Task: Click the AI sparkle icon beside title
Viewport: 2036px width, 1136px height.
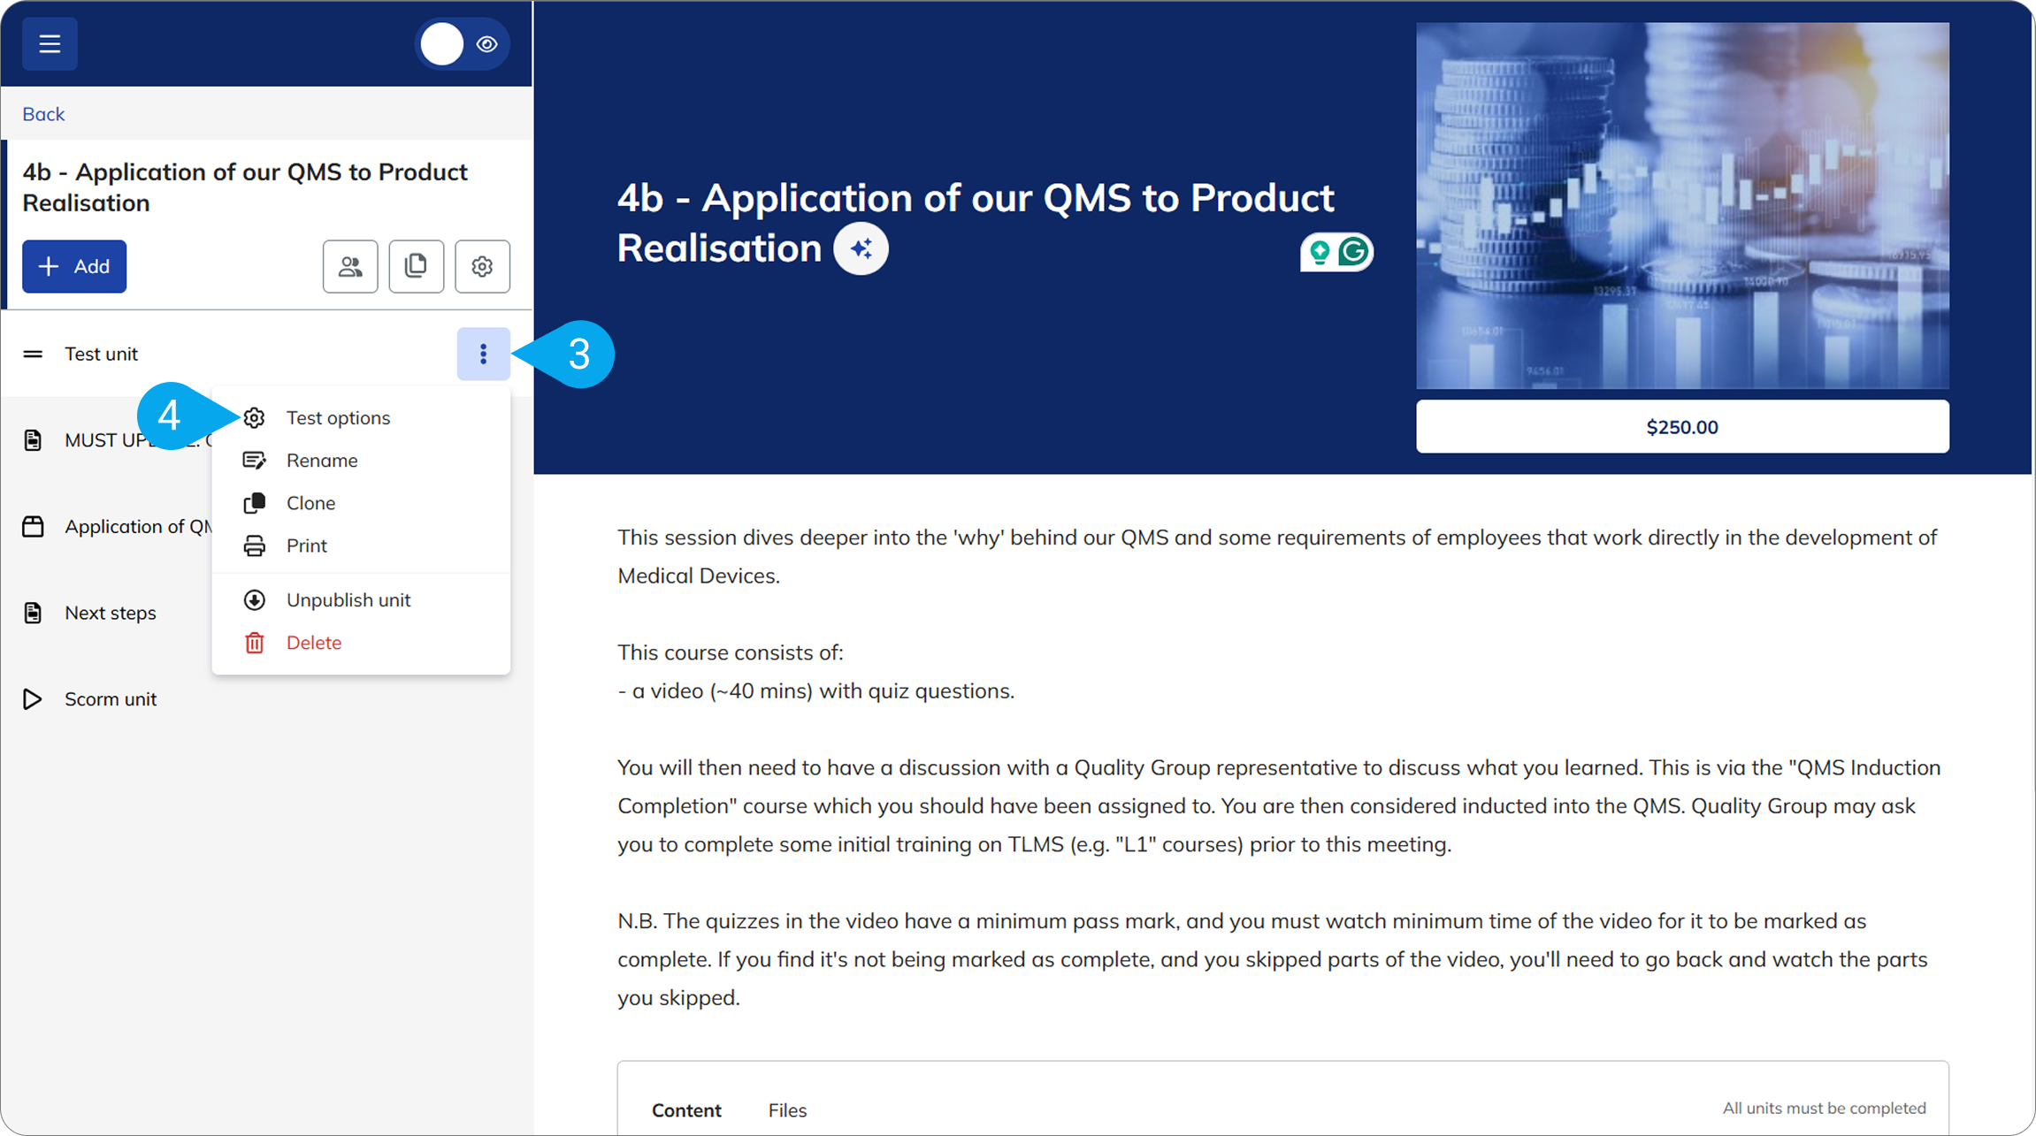Action: pos(861,248)
